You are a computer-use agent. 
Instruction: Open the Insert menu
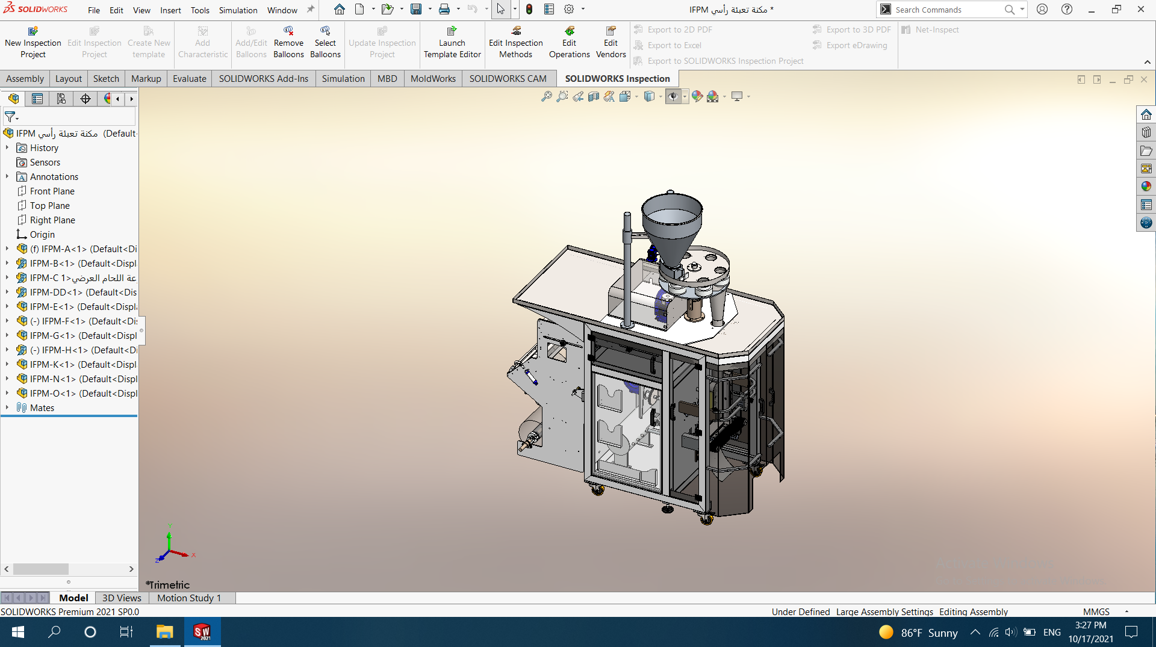click(170, 10)
